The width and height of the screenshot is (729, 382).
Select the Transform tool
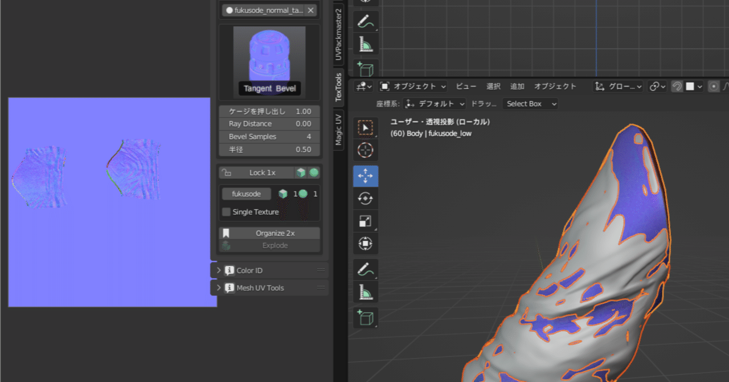365,243
